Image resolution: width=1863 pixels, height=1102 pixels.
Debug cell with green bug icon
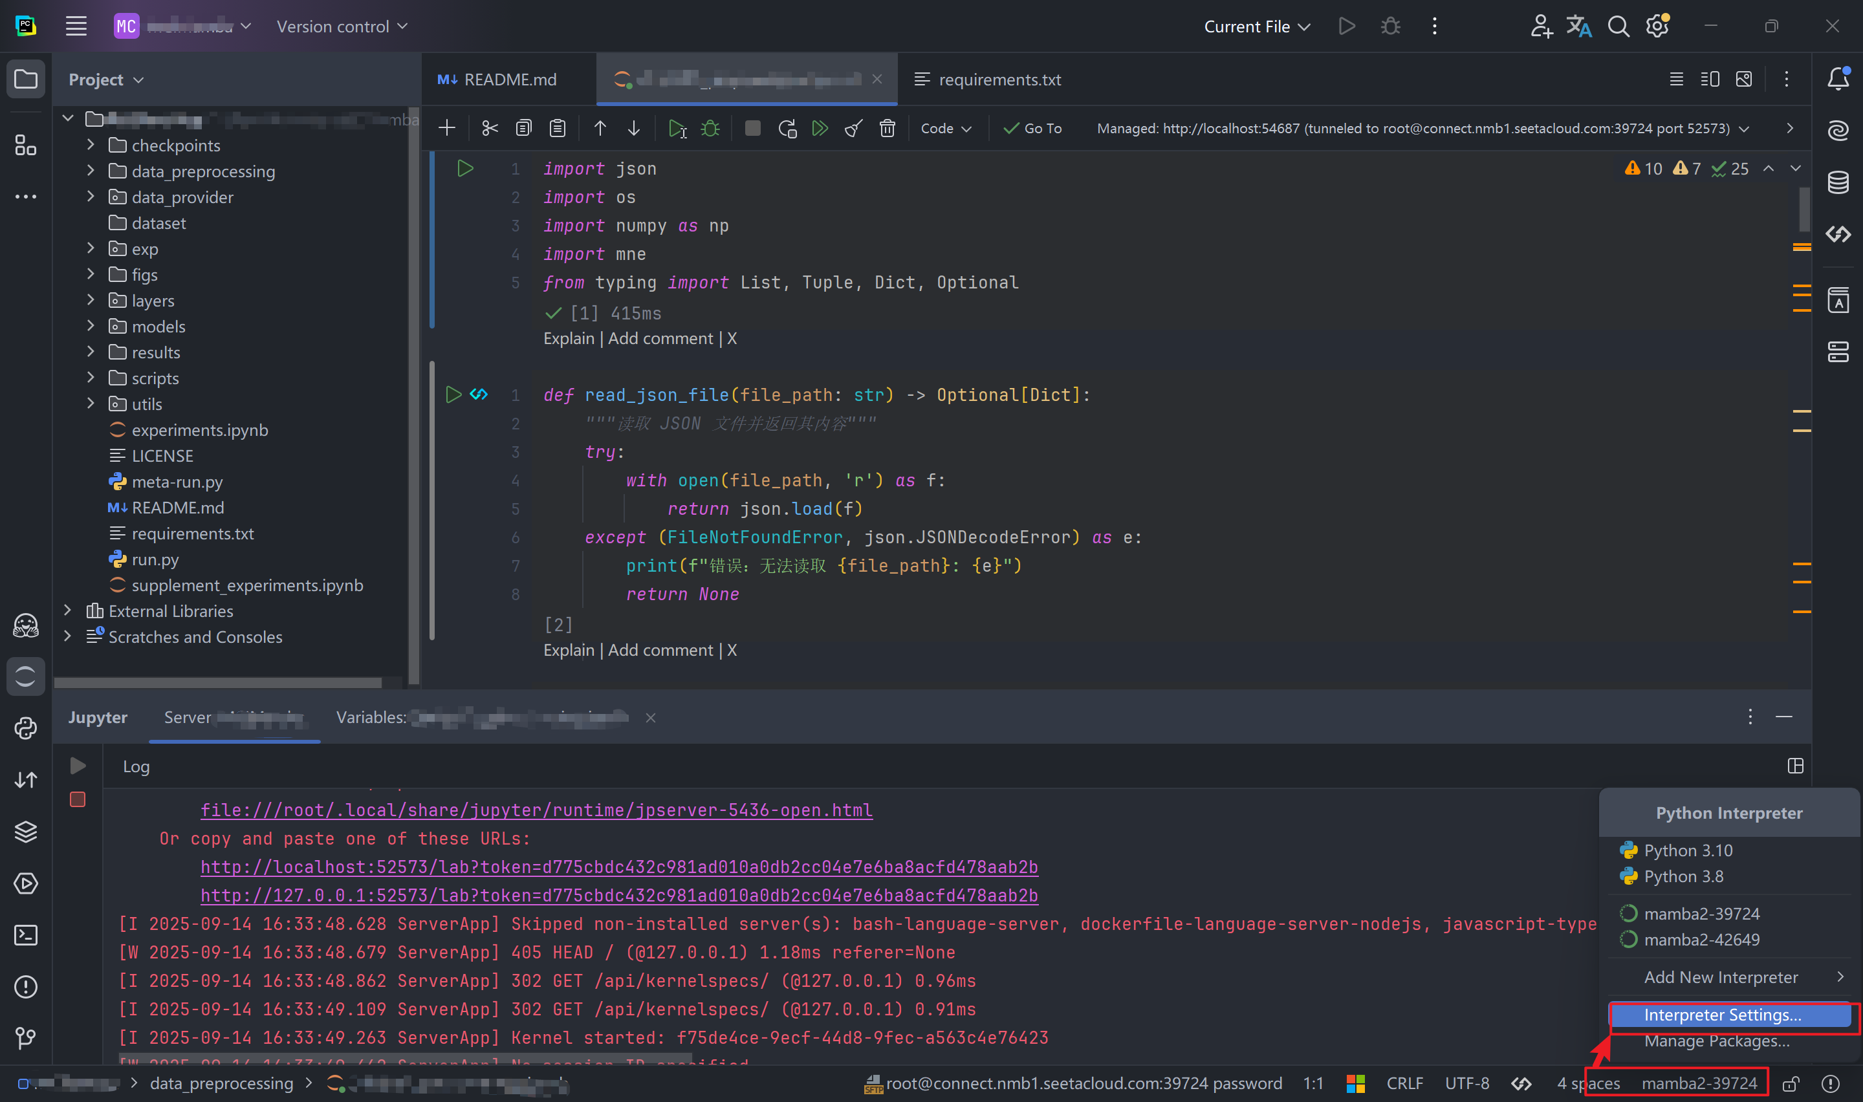[711, 129]
